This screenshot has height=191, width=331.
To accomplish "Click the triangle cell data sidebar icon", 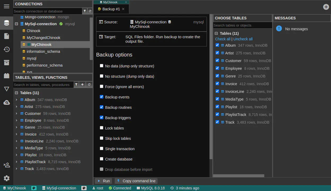I will 7,89.
